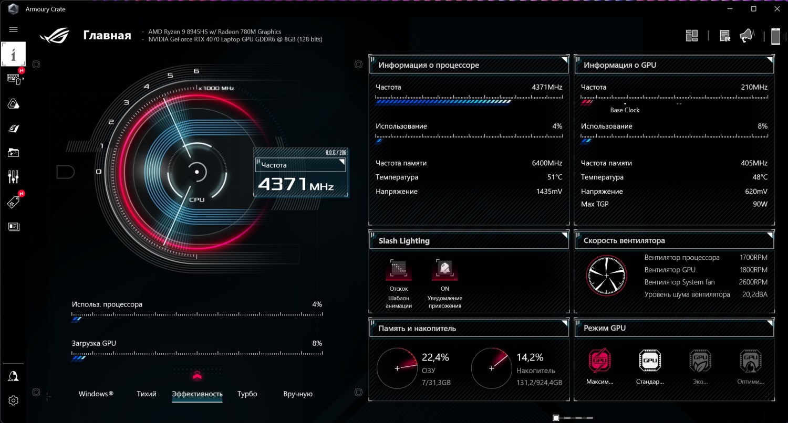The height and width of the screenshot is (423, 788).
Task: Click the Slash Lighting panel header
Action: (469, 240)
